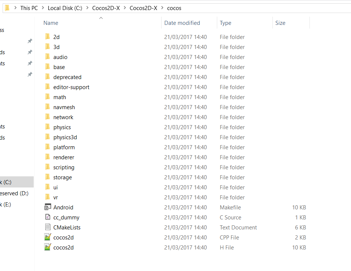Click the H File type cell
Viewport: 351px width, 271px height.
click(226, 248)
